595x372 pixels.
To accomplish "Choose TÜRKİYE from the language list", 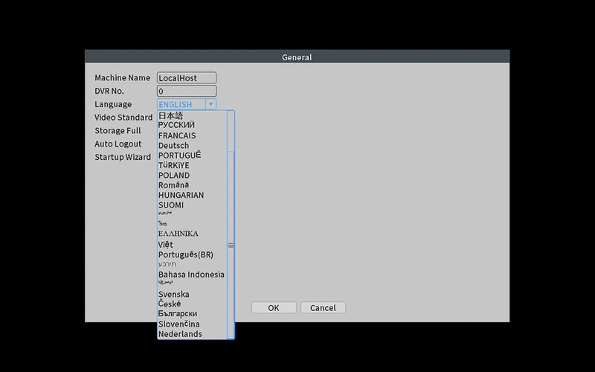I will point(173,165).
